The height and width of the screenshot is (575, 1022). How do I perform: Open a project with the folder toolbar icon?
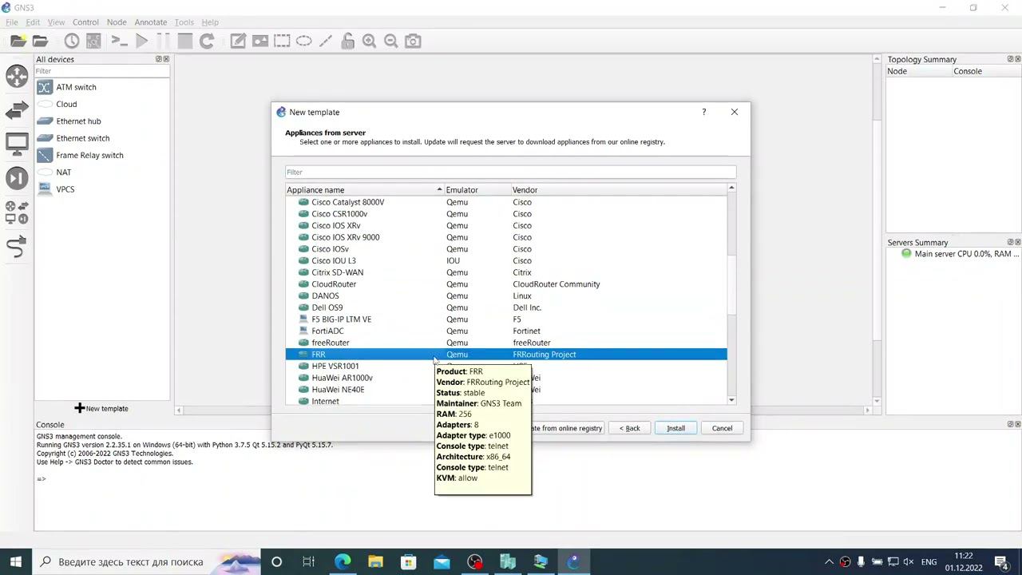40,41
